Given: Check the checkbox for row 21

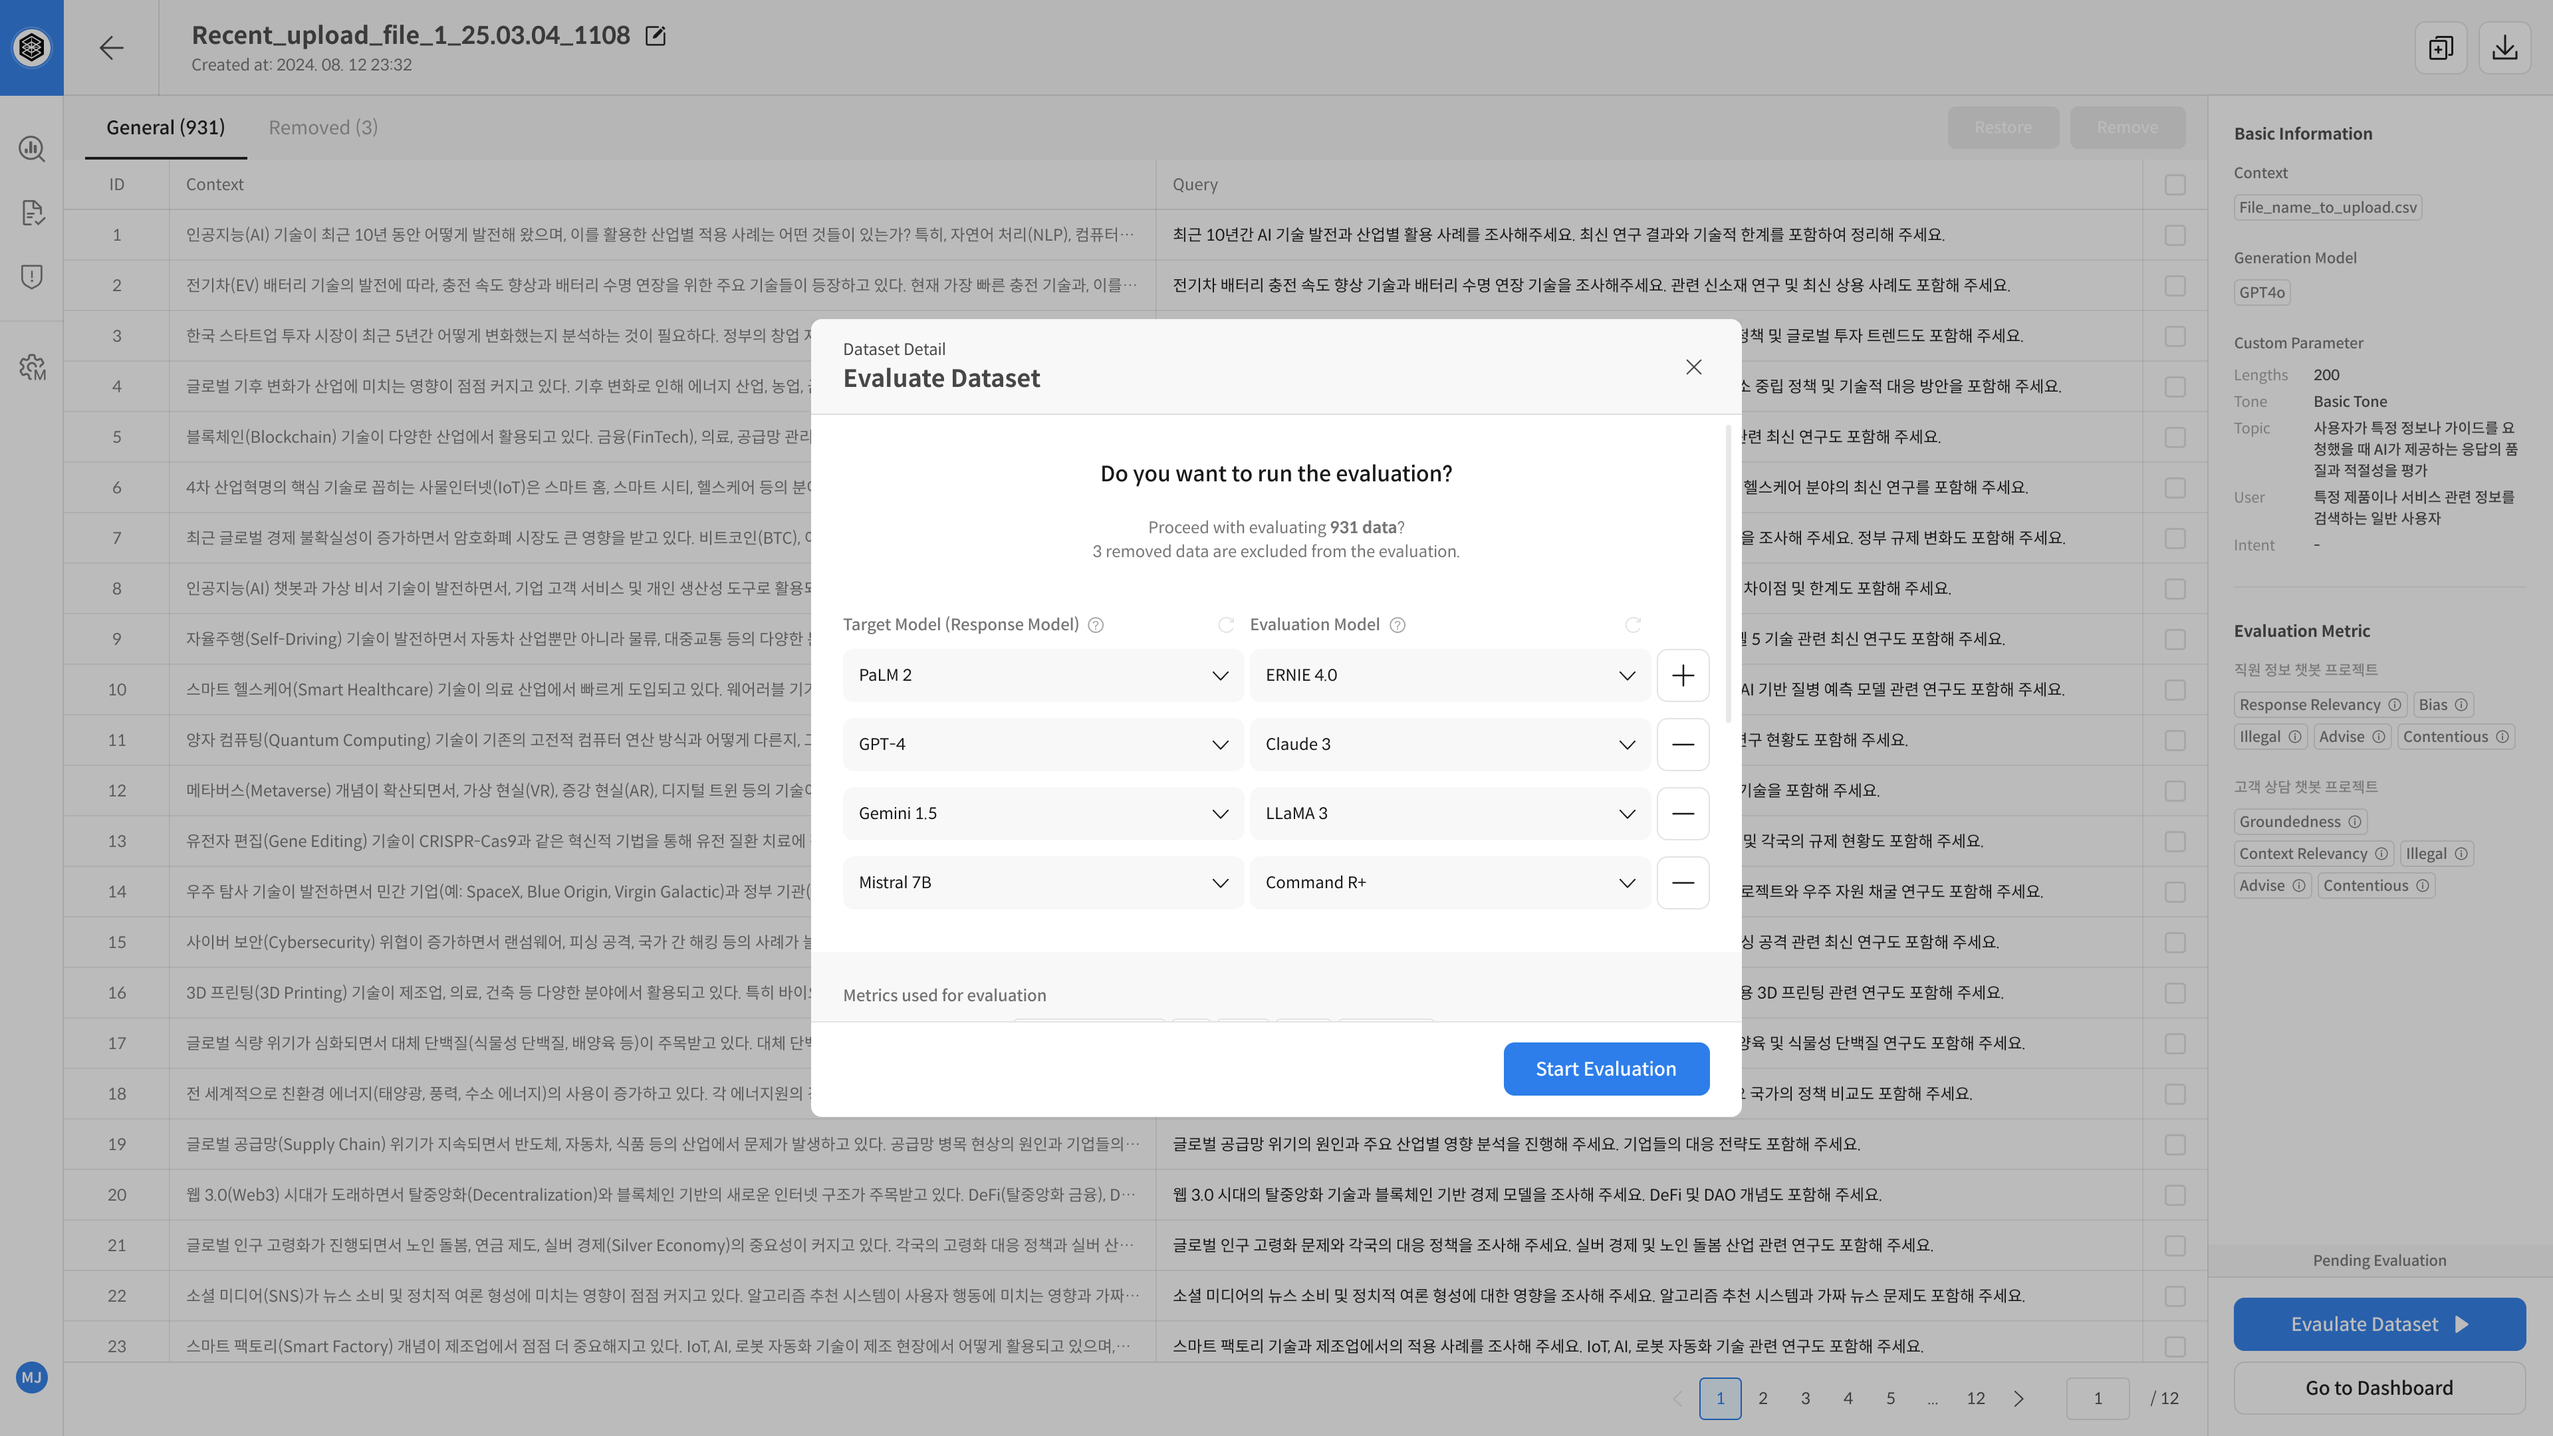Looking at the screenshot, I should [x=2175, y=1246].
